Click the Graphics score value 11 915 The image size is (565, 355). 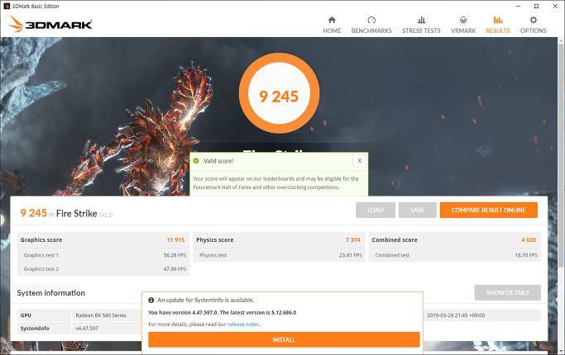tap(175, 240)
